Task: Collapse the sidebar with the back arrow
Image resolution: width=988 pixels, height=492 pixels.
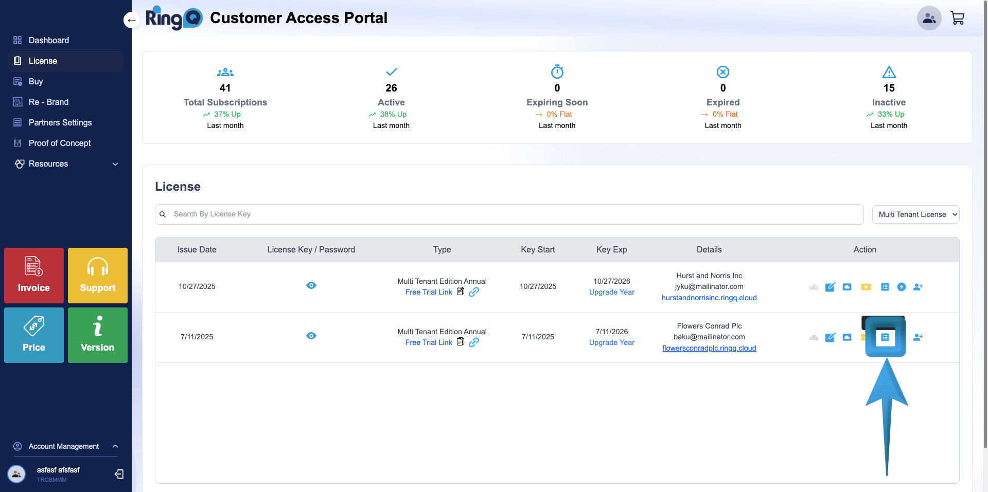Action: pos(132,20)
